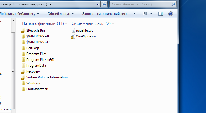Screen dimensions: 206x113
Task: Select the Windows name text
Action: (33, 83)
